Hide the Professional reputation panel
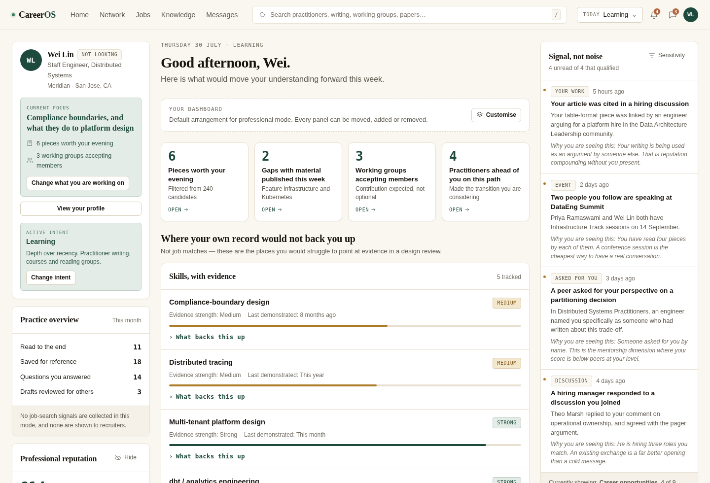 click(126, 458)
